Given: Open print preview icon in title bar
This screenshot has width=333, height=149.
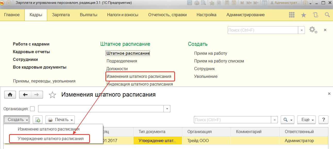Looking at the screenshot, I should click(x=203, y=3).
